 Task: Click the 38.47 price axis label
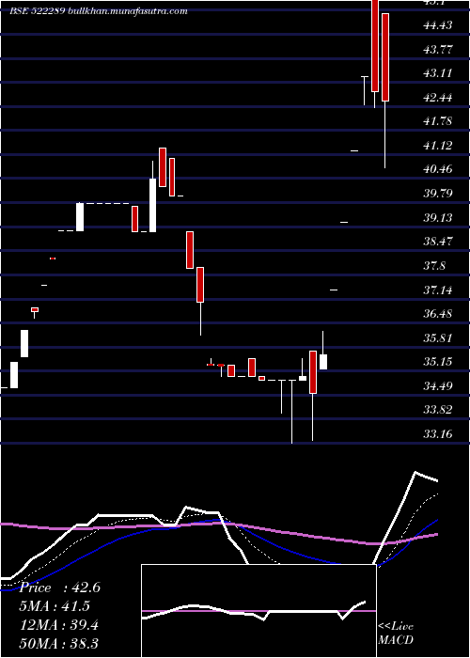click(438, 242)
